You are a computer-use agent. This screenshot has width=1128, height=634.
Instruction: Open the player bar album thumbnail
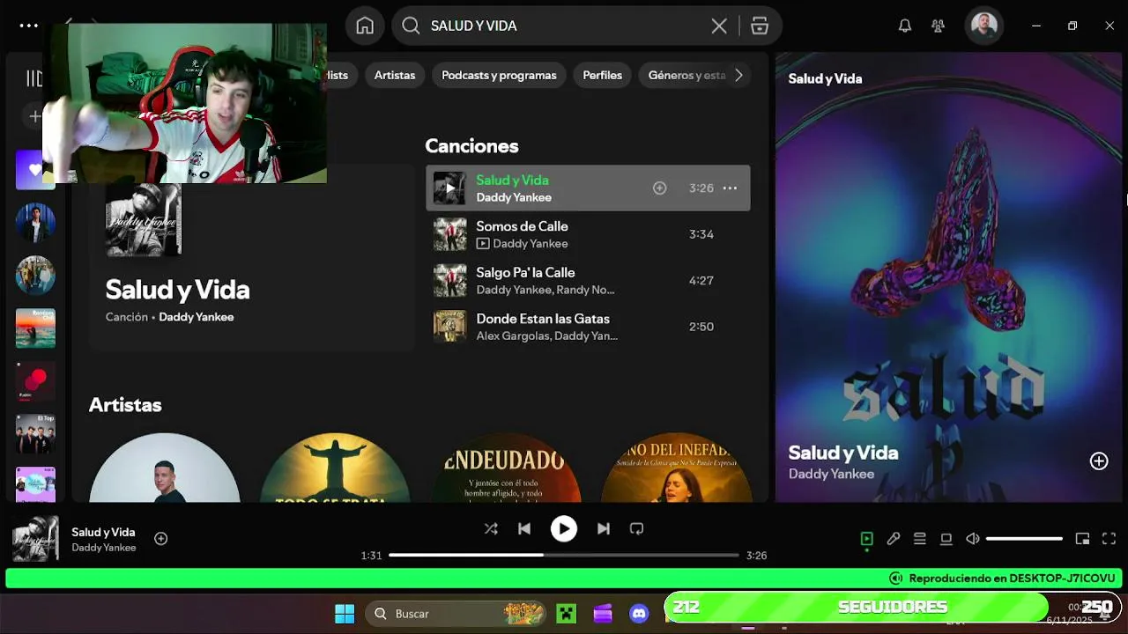coord(35,538)
